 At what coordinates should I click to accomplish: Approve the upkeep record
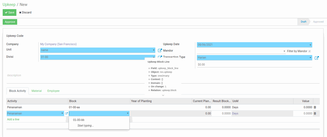click(x=10, y=22)
